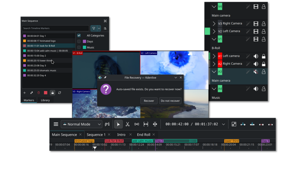Click the markers sort order icon
302x170 pixels.
click(x=105, y=28)
